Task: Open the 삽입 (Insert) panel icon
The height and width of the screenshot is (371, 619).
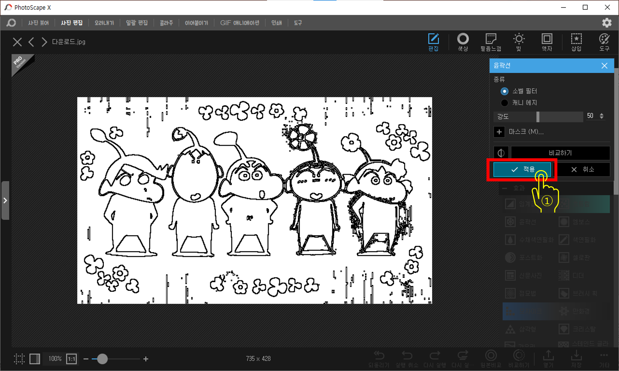Action: [x=576, y=42]
